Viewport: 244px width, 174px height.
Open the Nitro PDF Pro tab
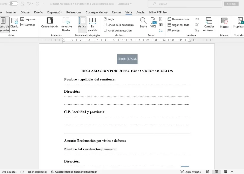[x=158, y=12]
